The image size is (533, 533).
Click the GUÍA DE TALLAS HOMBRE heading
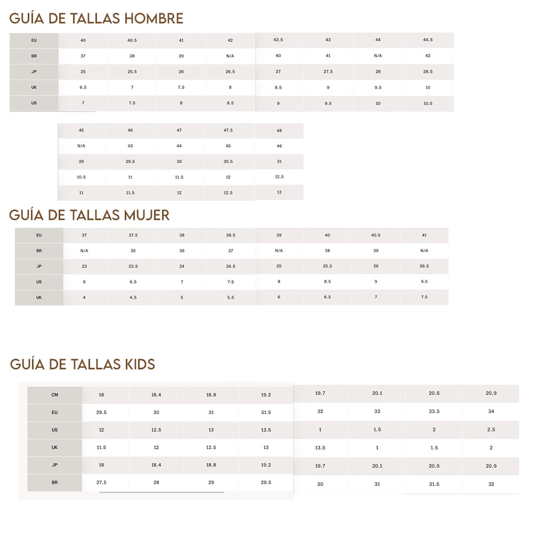tap(96, 19)
